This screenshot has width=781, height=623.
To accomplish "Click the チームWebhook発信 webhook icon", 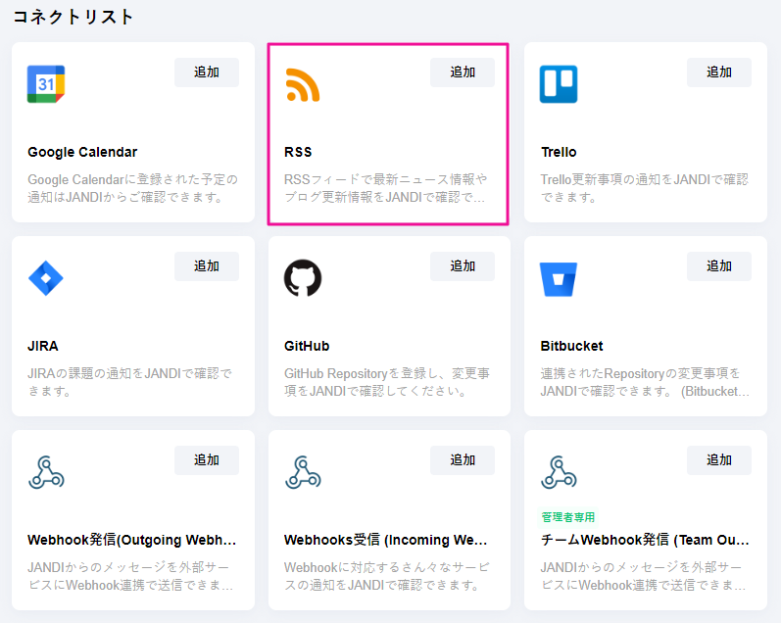I will (x=559, y=472).
